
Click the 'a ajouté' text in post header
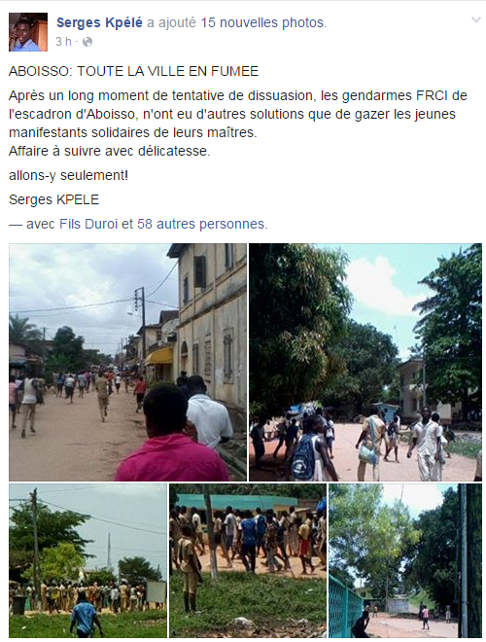(171, 22)
